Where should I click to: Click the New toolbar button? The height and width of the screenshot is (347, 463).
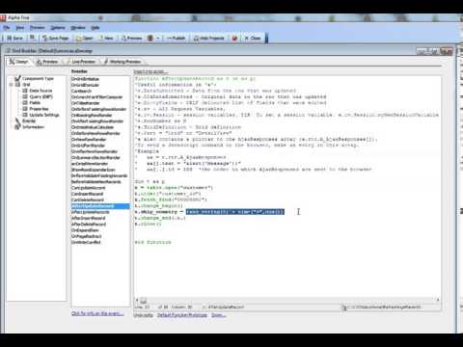106,38
